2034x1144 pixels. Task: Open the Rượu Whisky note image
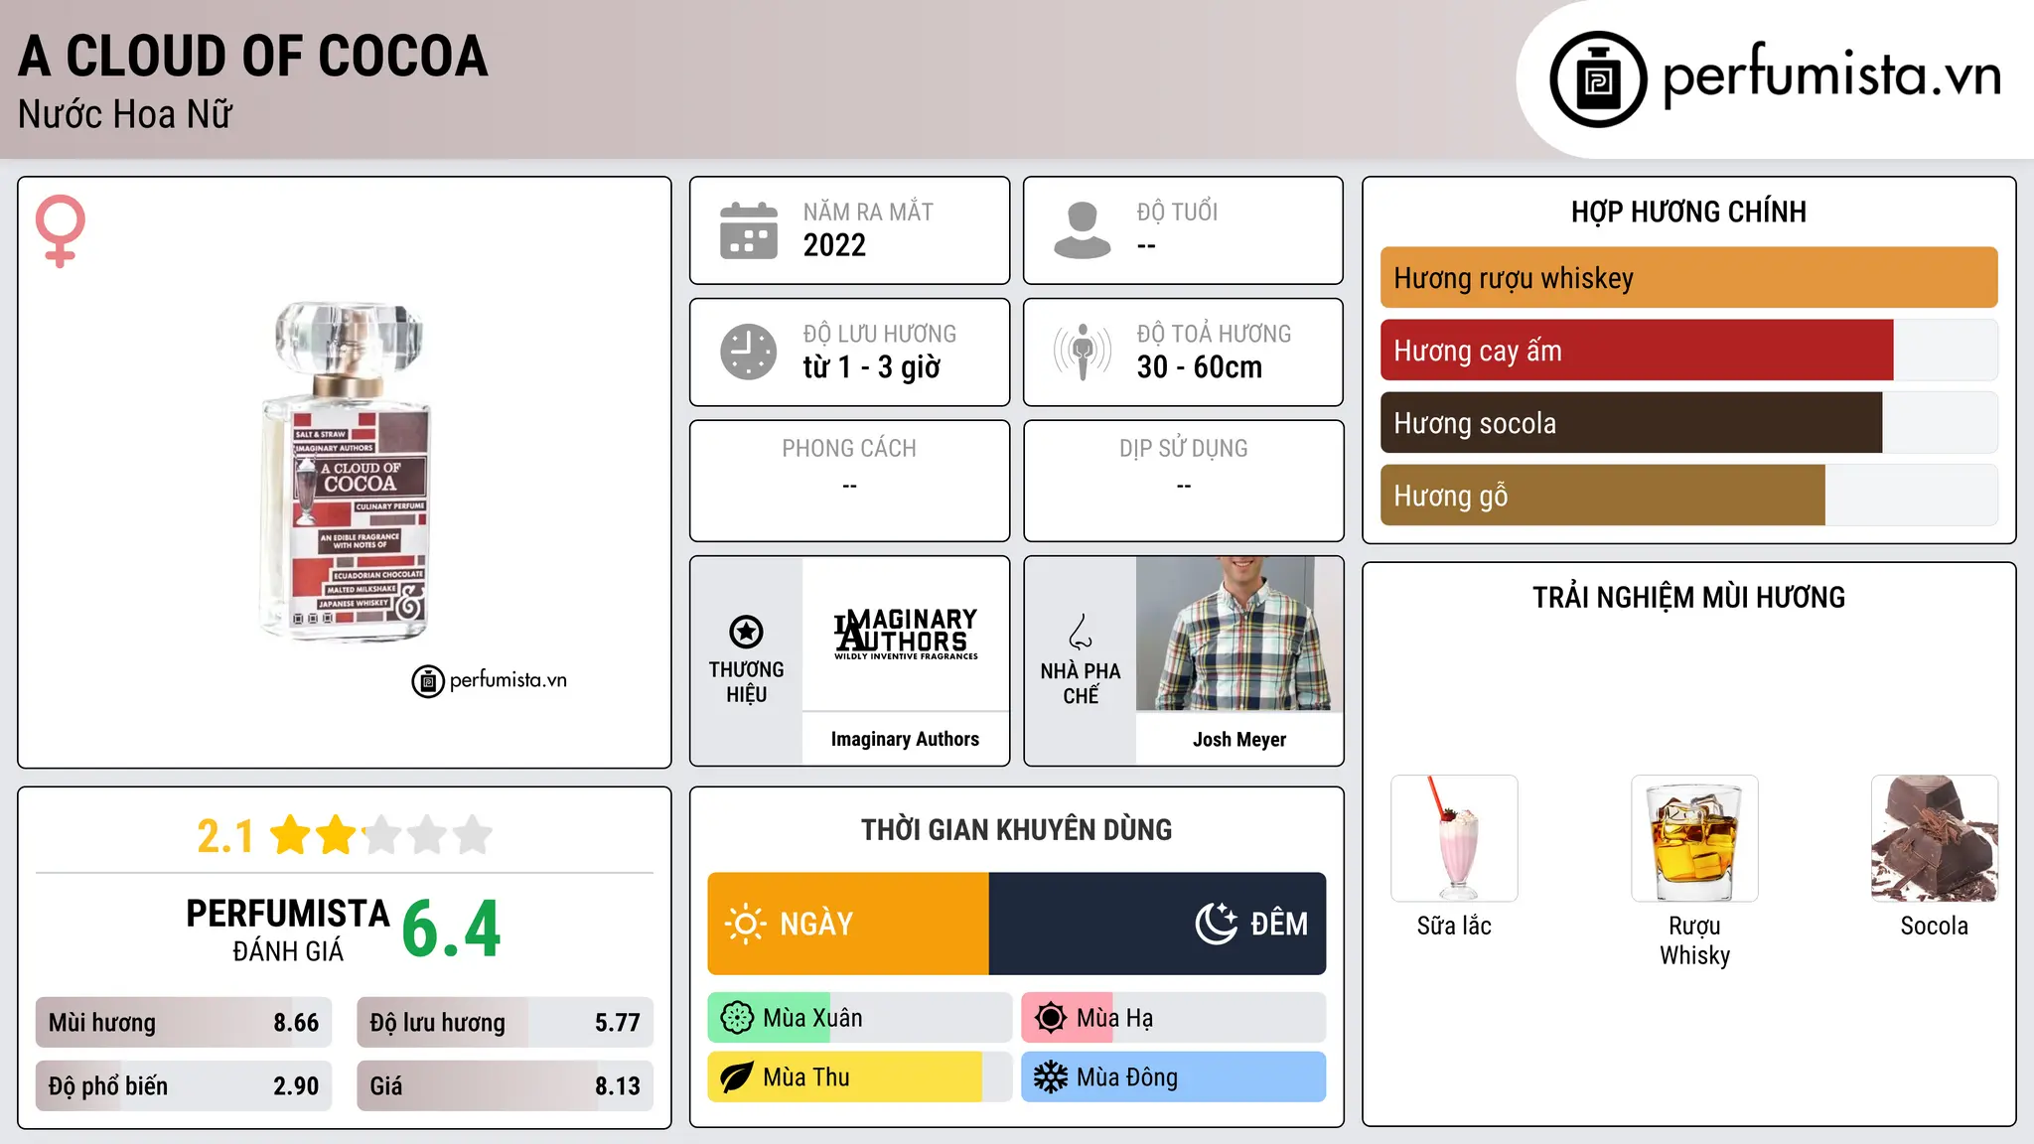pyautogui.click(x=1694, y=838)
